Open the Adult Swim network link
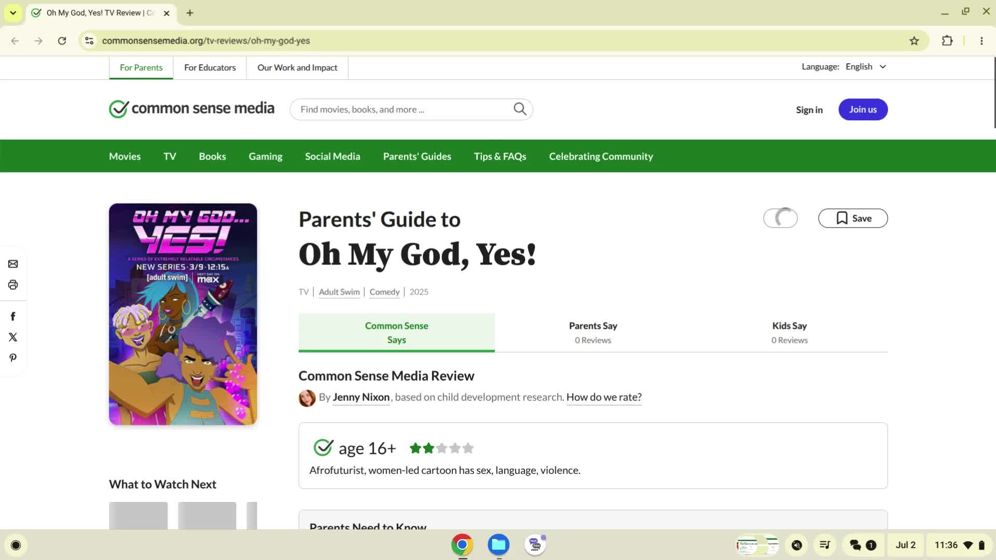 pos(339,292)
